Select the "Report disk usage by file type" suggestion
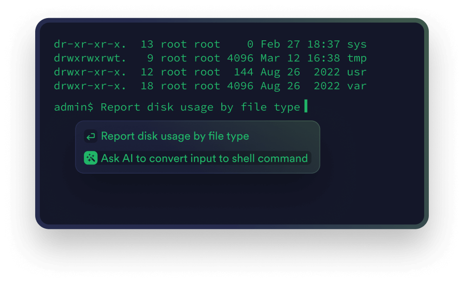This screenshot has height=282, width=464. (175, 136)
